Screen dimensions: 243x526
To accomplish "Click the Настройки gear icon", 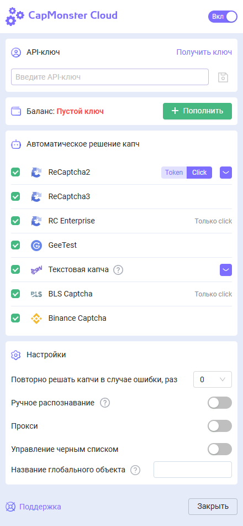I will 16,355.
